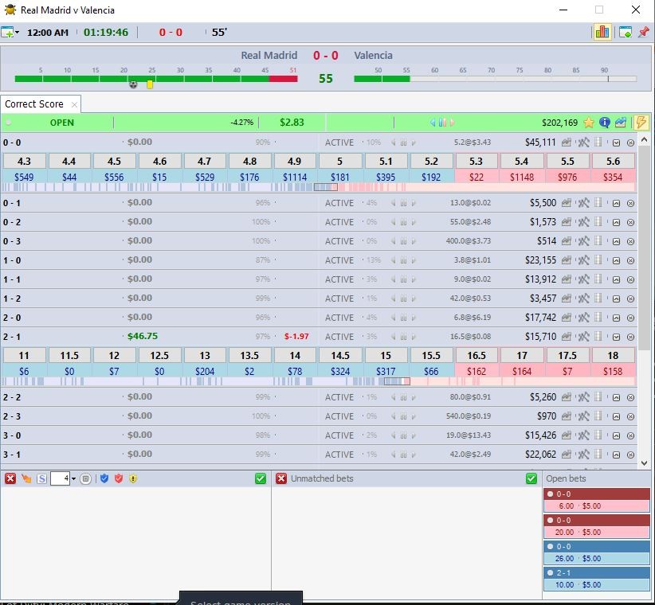This screenshot has height=605, width=655.
Task: Open the ladder grid icon in 3 - 0 row
Action: coord(598,435)
